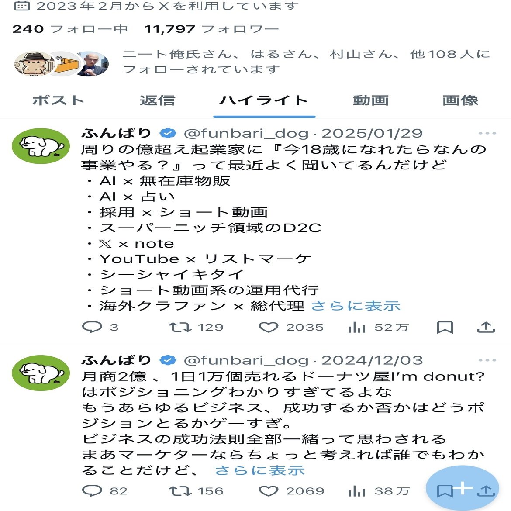Switch to the ポスト tab
The image size is (511, 511).
[58, 100]
